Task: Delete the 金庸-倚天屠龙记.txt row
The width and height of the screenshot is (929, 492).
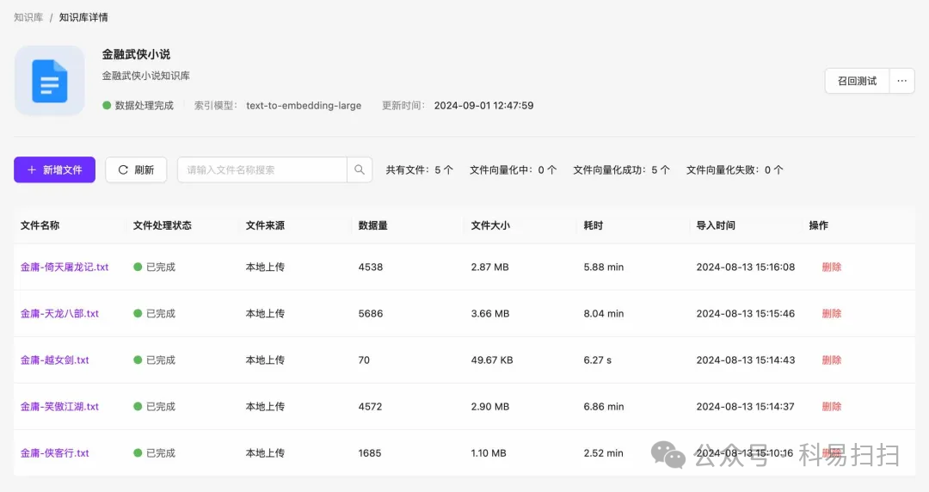Action: click(831, 267)
